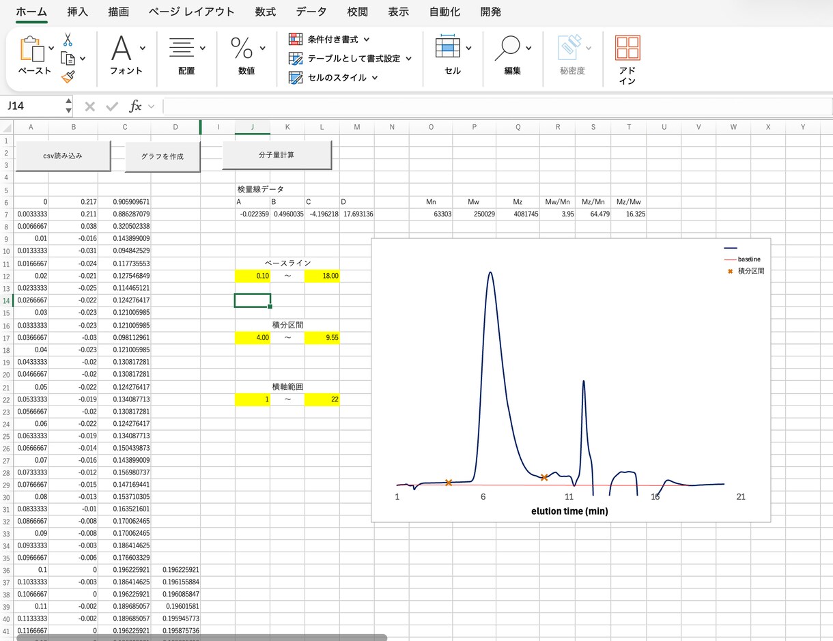This screenshot has height=641, width=833.
Task: Select integration start cell 4.00
Action: [x=253, y=338]
